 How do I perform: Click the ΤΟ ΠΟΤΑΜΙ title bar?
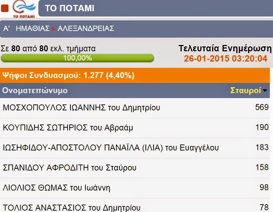pyautogui.click(x=156, y=8)
